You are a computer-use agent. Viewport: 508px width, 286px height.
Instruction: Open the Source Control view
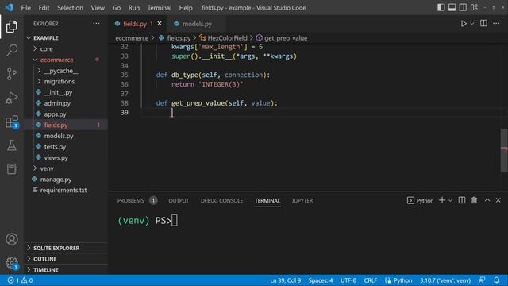[x=12, y=74]
